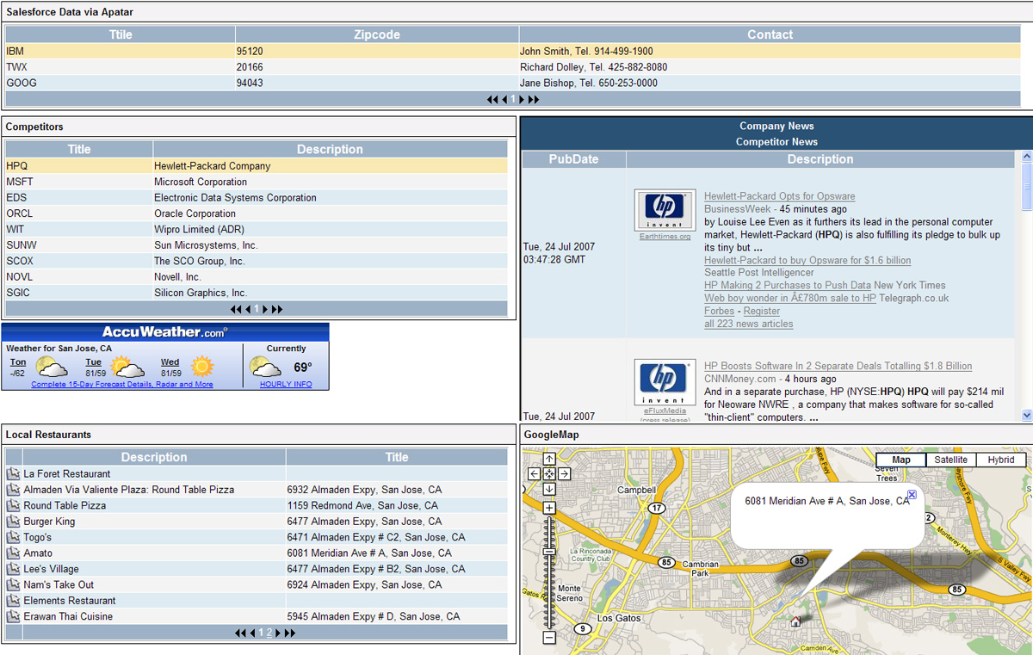Zoom out using the map minus button

coord(549,638)
